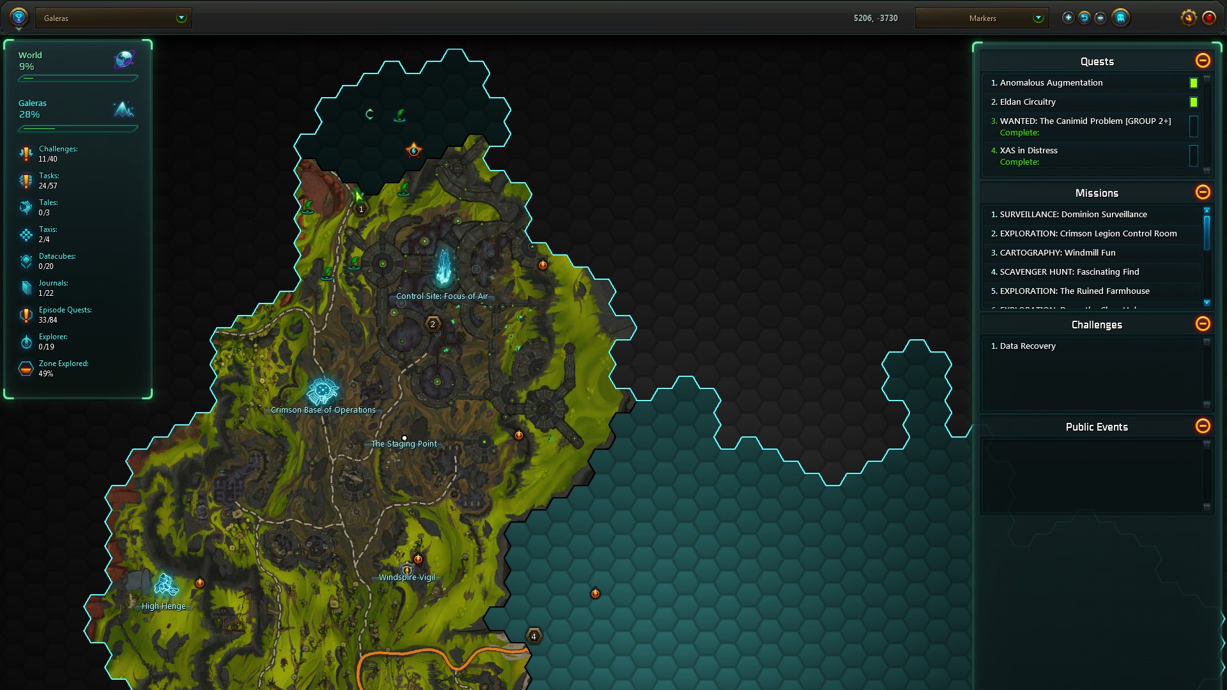The height and width of the screenshot is (690, 1227).
Task: Click hexagon map marker number 4
Action: (x=534, y=636)
